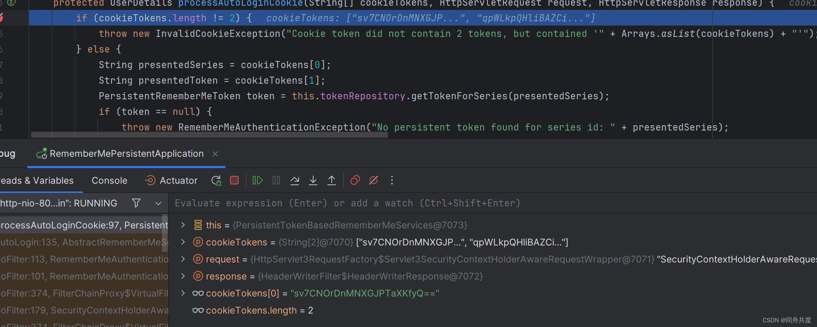Toggle Mute Breakpoints
Image resolution: width=817 pixels, height=327 pixels.
pyautogui.click(x=374, y=181)
